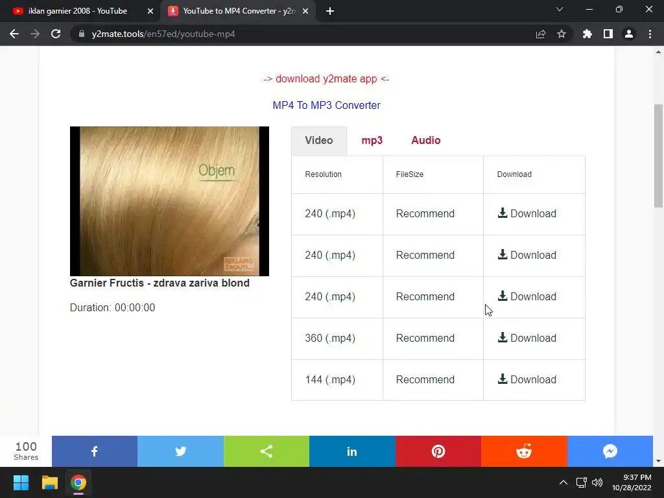Open the network icon in the system tray
The image size is (664, 498).
coord(582,482)
